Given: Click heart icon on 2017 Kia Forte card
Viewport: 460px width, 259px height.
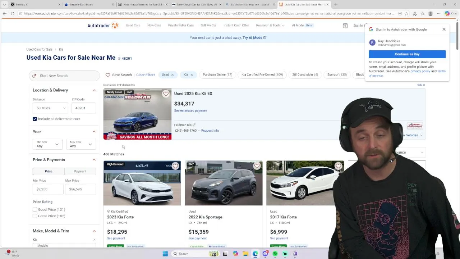Looking at the screenshot, I should click(x=339, y=166).
